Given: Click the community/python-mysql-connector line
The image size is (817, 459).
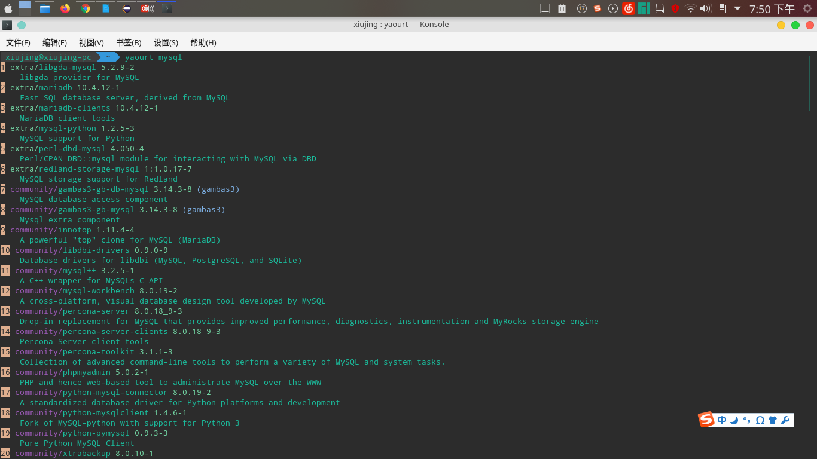Looking at the screenshot, I should point(113,393).
